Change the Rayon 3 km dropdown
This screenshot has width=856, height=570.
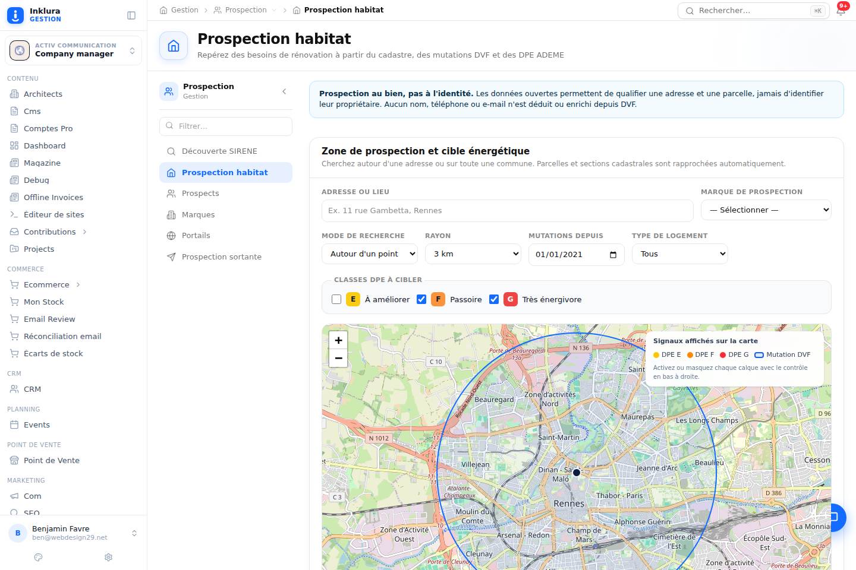tap(473, 254)
